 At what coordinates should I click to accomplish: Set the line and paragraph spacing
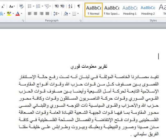point(55,14)
